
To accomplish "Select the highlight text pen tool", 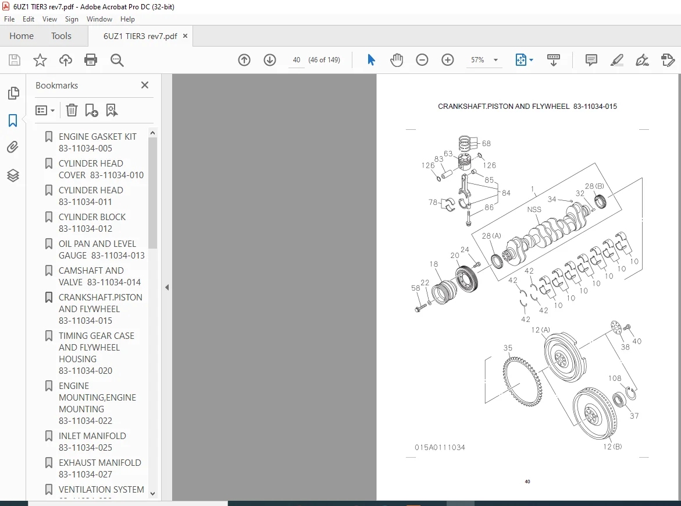I will [x=616, y=60].
